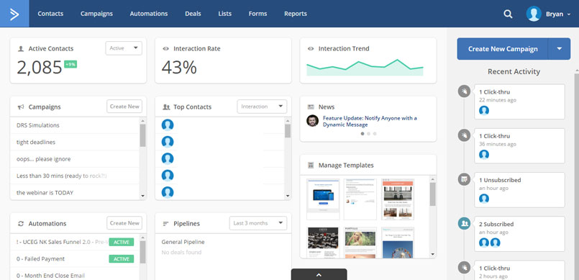This screenshot has width=579, height=280.
Task: Open first Top Contacts avatar
Action: 168,125
